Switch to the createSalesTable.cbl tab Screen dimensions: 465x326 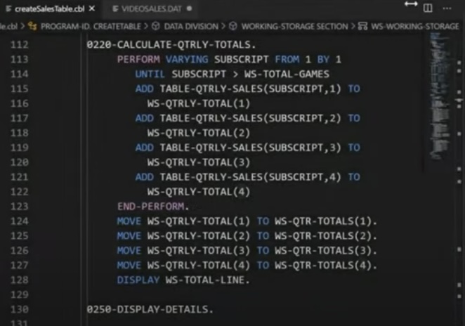point(49,9)
